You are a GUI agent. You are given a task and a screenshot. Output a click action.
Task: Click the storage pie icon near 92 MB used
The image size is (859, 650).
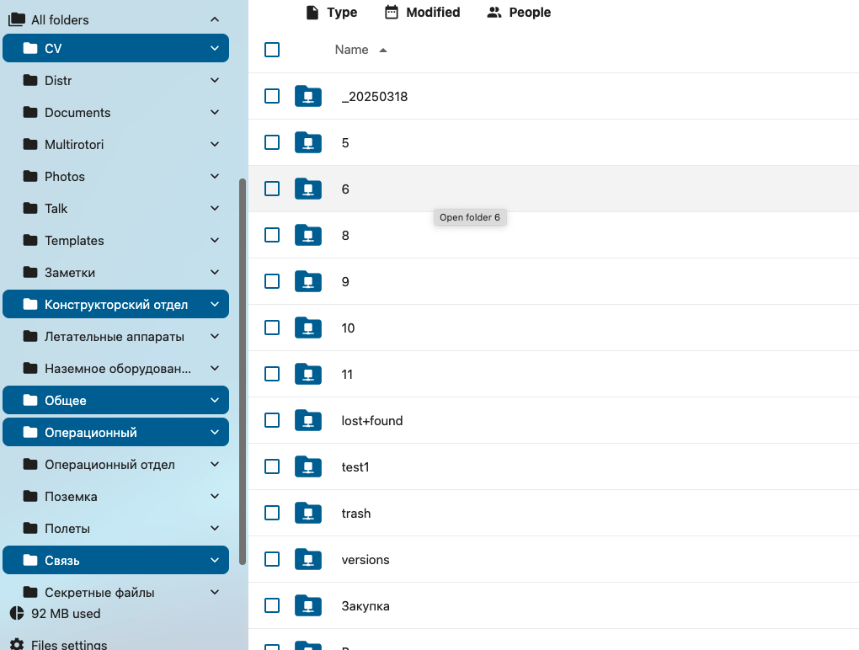17,613
